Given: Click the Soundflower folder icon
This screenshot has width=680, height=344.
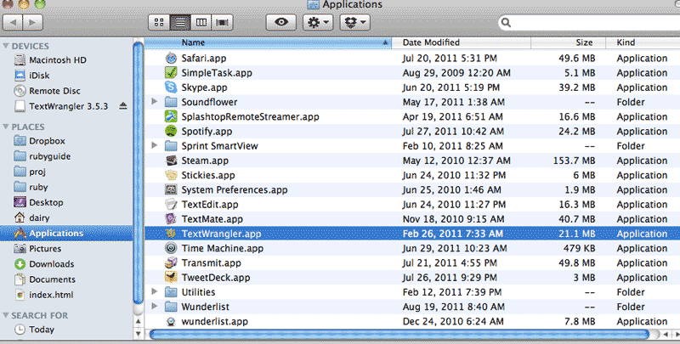Looking at the screenshot, I should click(x=171, y=102).
